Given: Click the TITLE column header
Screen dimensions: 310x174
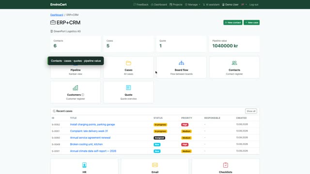Looking at the screenshot, I should click(73, 118).
